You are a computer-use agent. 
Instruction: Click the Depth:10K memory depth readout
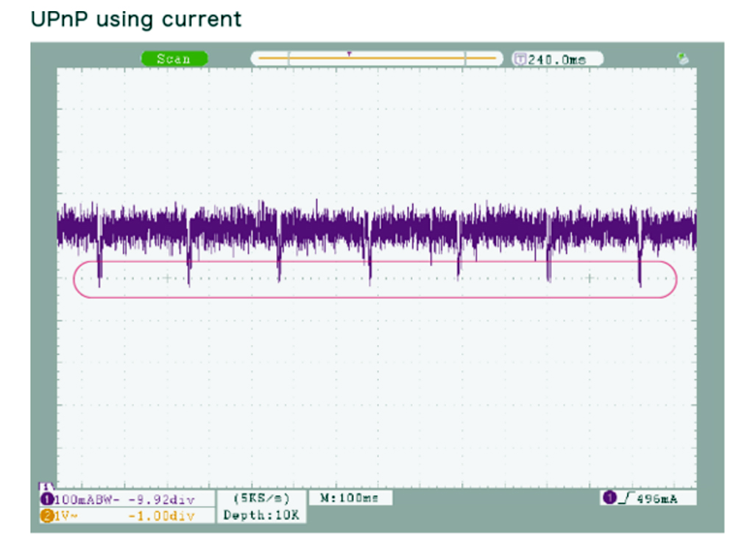pos(261,516)
